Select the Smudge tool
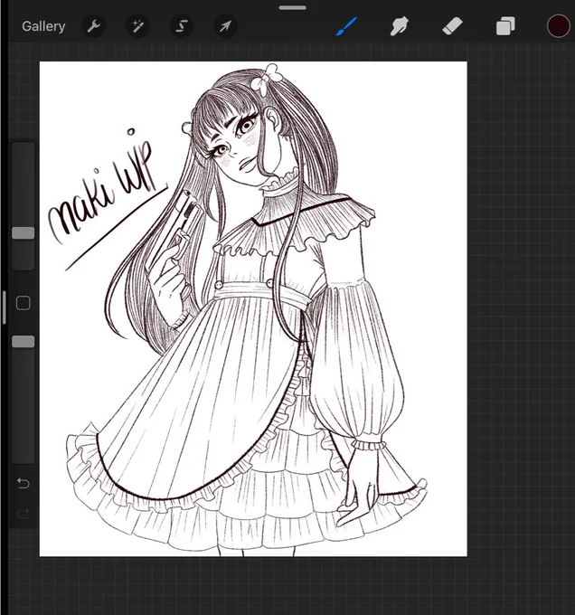 pos(399,26)
